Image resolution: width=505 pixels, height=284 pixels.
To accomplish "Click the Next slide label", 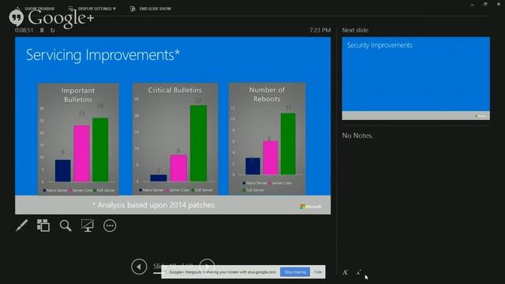I will pos(355,30).
